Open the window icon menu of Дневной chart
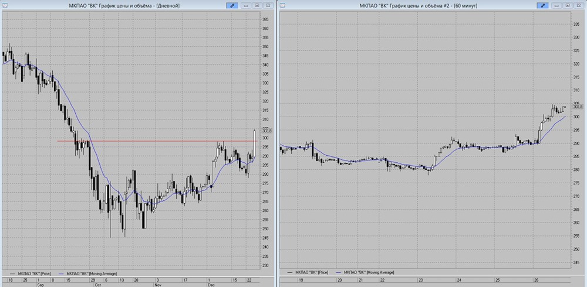The height and width of the screenshot is (287, 587). (5, 5)
